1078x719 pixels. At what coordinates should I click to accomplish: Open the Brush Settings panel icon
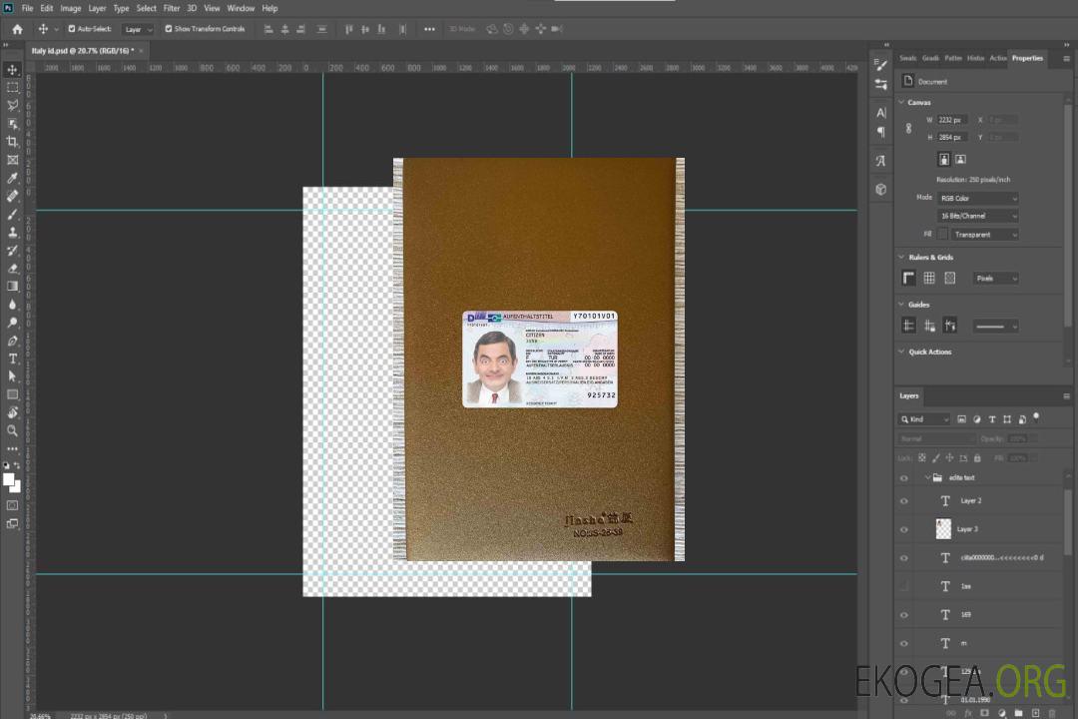[x=880, y=65]
